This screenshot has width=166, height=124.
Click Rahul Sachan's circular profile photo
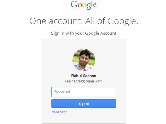pos(84,60)
